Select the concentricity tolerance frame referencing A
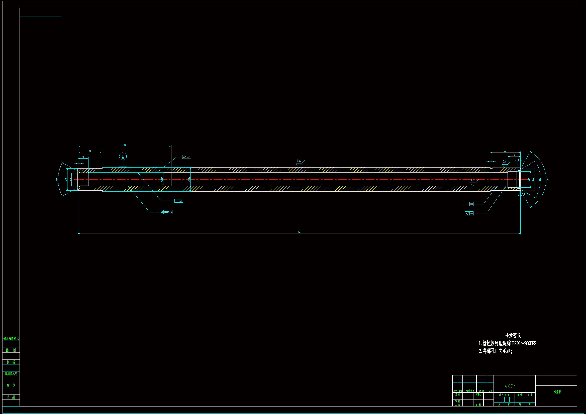The width and height of the screenshot is (586, 414). coord(166,212)
